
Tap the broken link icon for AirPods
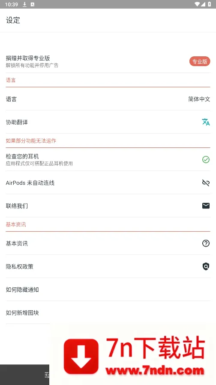click(206, 183)
